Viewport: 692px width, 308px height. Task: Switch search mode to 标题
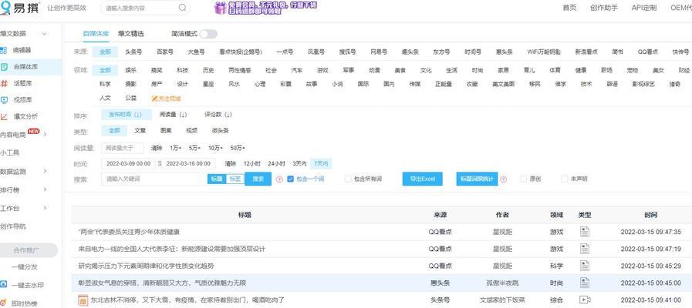[x=216, y=179]
